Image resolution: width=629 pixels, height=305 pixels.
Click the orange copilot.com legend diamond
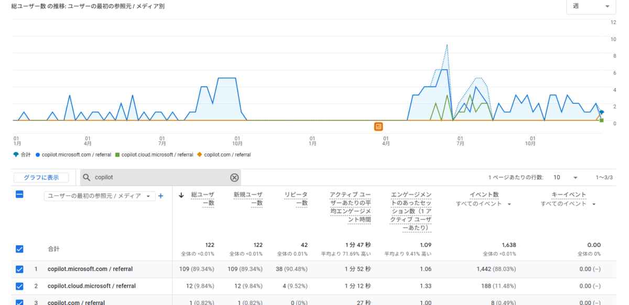click(x=199, y=155)
